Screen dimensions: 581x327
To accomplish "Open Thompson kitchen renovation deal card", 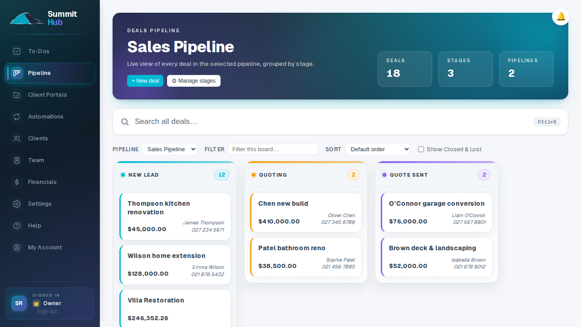I will tap(175, 217).
